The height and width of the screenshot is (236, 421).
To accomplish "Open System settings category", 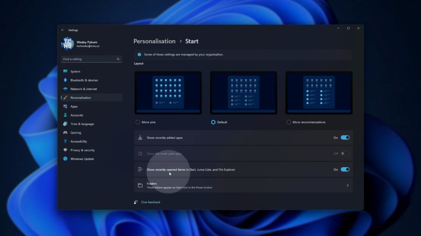I will click(x=92, y=71).
